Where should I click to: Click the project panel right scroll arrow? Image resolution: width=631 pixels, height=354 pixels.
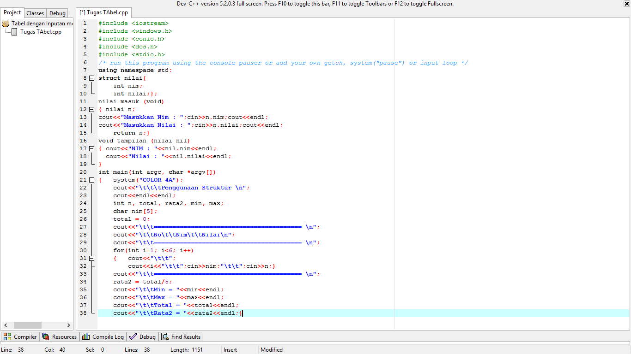69,325
